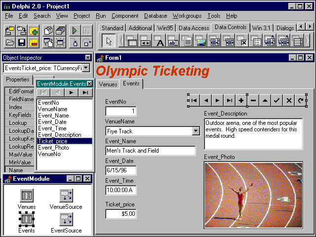316x237 pixels.
Task: Click the green Run button in toolbar
Action: point(74,31)
